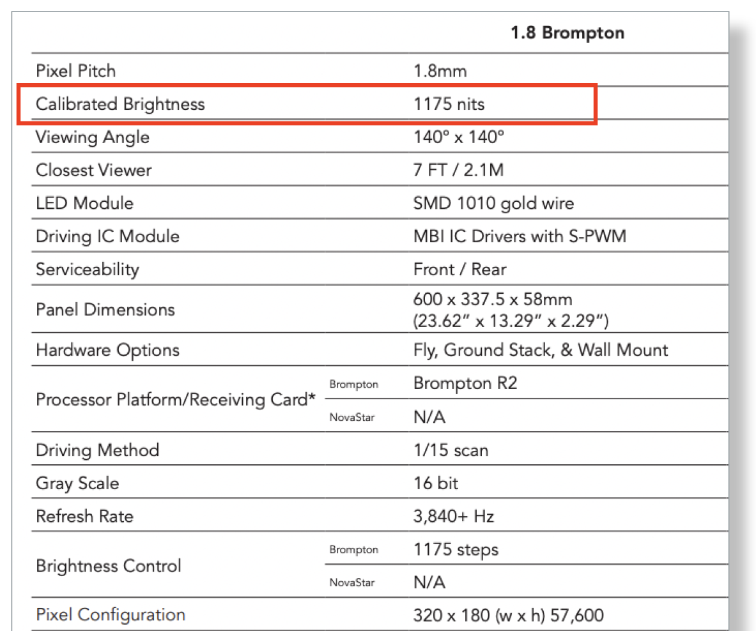Click the 1.8mm pixel pitch value
Image resolution: width=756 pixels, height=631 pixels.
tap(440, 71)
